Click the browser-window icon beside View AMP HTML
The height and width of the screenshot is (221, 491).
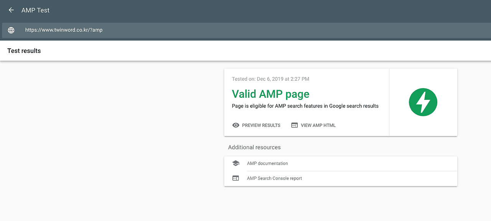(294, 125)
